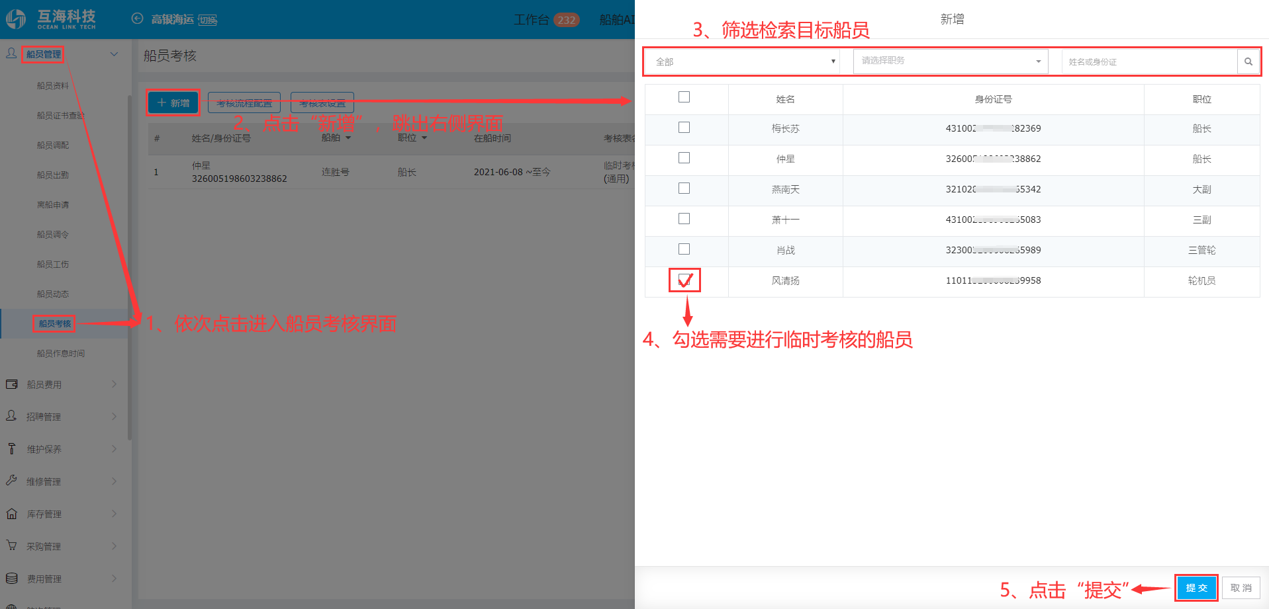The image size is (1269, 609).
Task: Click the 大副 position cell
Action: pyautogui.click(x=1201, y=190)
